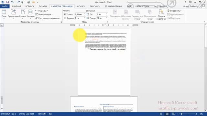Open Область выделения selection pane

[161, 15]
